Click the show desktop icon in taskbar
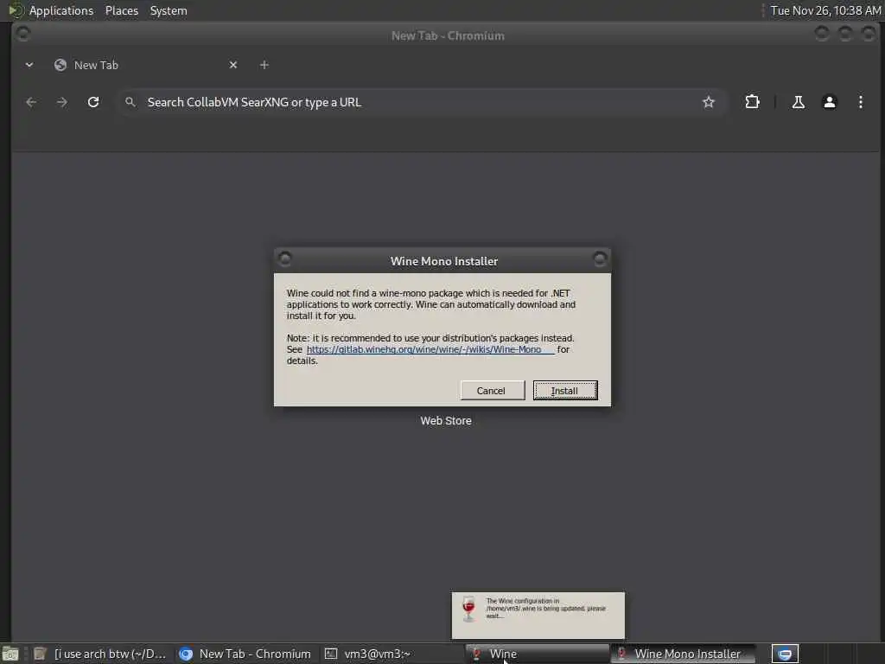The height and width of the screenshot is (664, 885). 10,654
